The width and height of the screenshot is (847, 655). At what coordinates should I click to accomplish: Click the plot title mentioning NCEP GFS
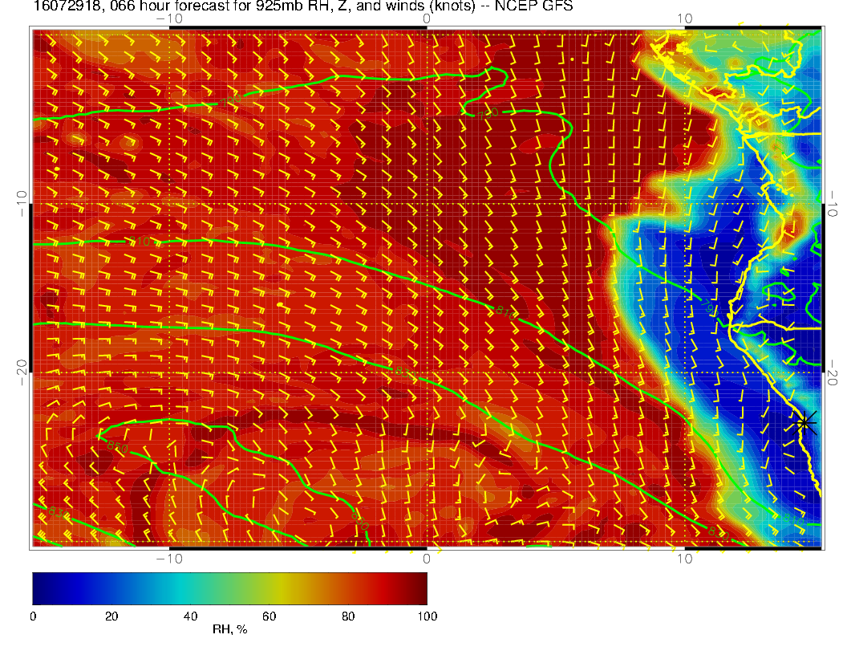tap(303, 6)
